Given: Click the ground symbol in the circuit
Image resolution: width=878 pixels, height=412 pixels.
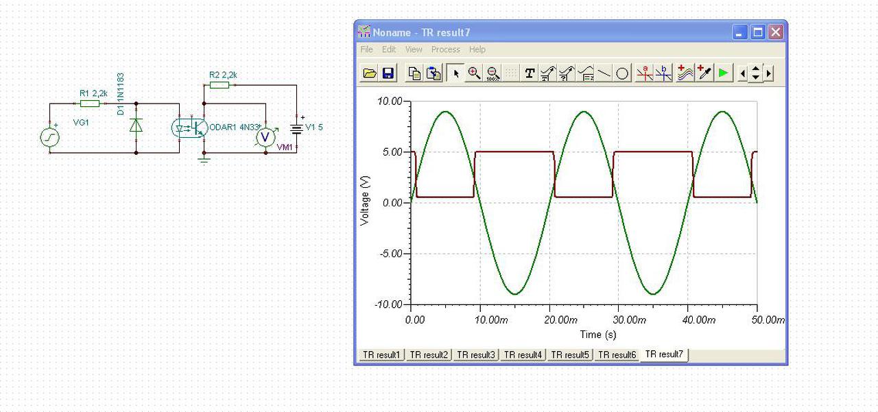Looking at the screenshot, I should tap(204, 160).
